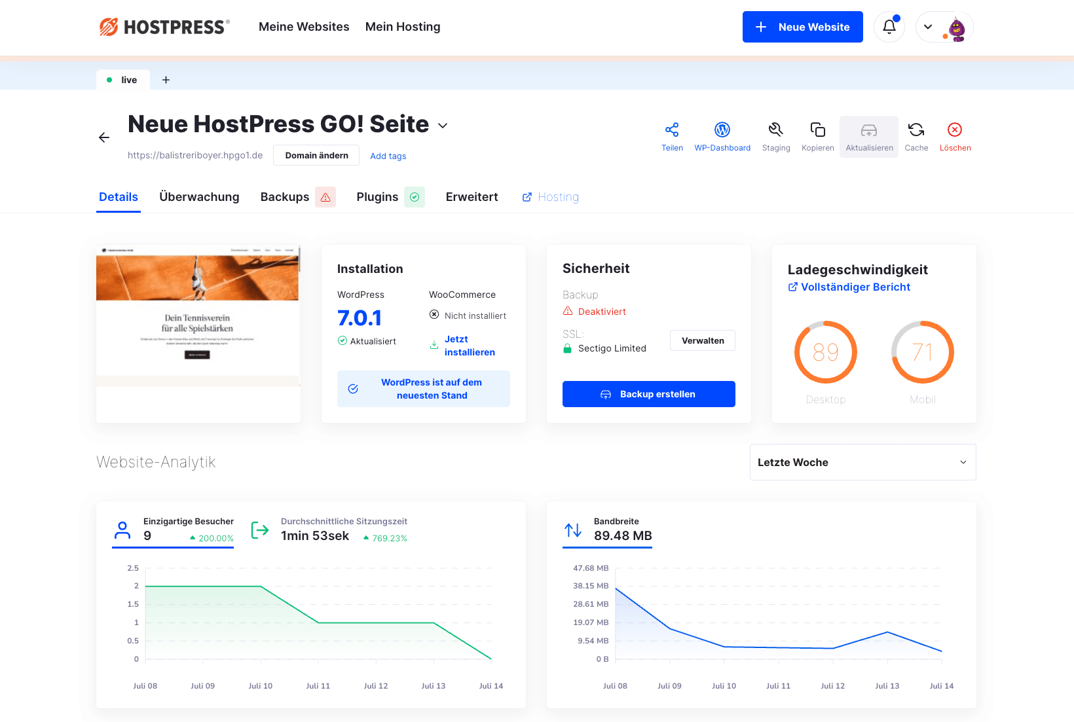This screenshot has height=722, width=1074.
Task: Select Durchschnittliche Sitzungszeit metric
Action: [x=329, y=530]
